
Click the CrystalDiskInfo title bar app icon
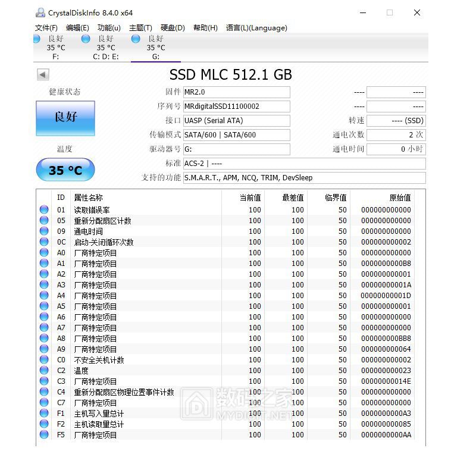pyautogui.click(x=40, y=12)
